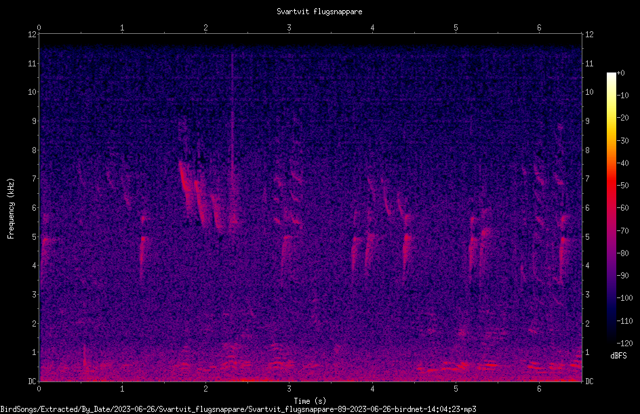Image resolution: width=640 pixels, height=414 pixels.
Task: Select the '-50' color bar label
Action: [622, 186]
